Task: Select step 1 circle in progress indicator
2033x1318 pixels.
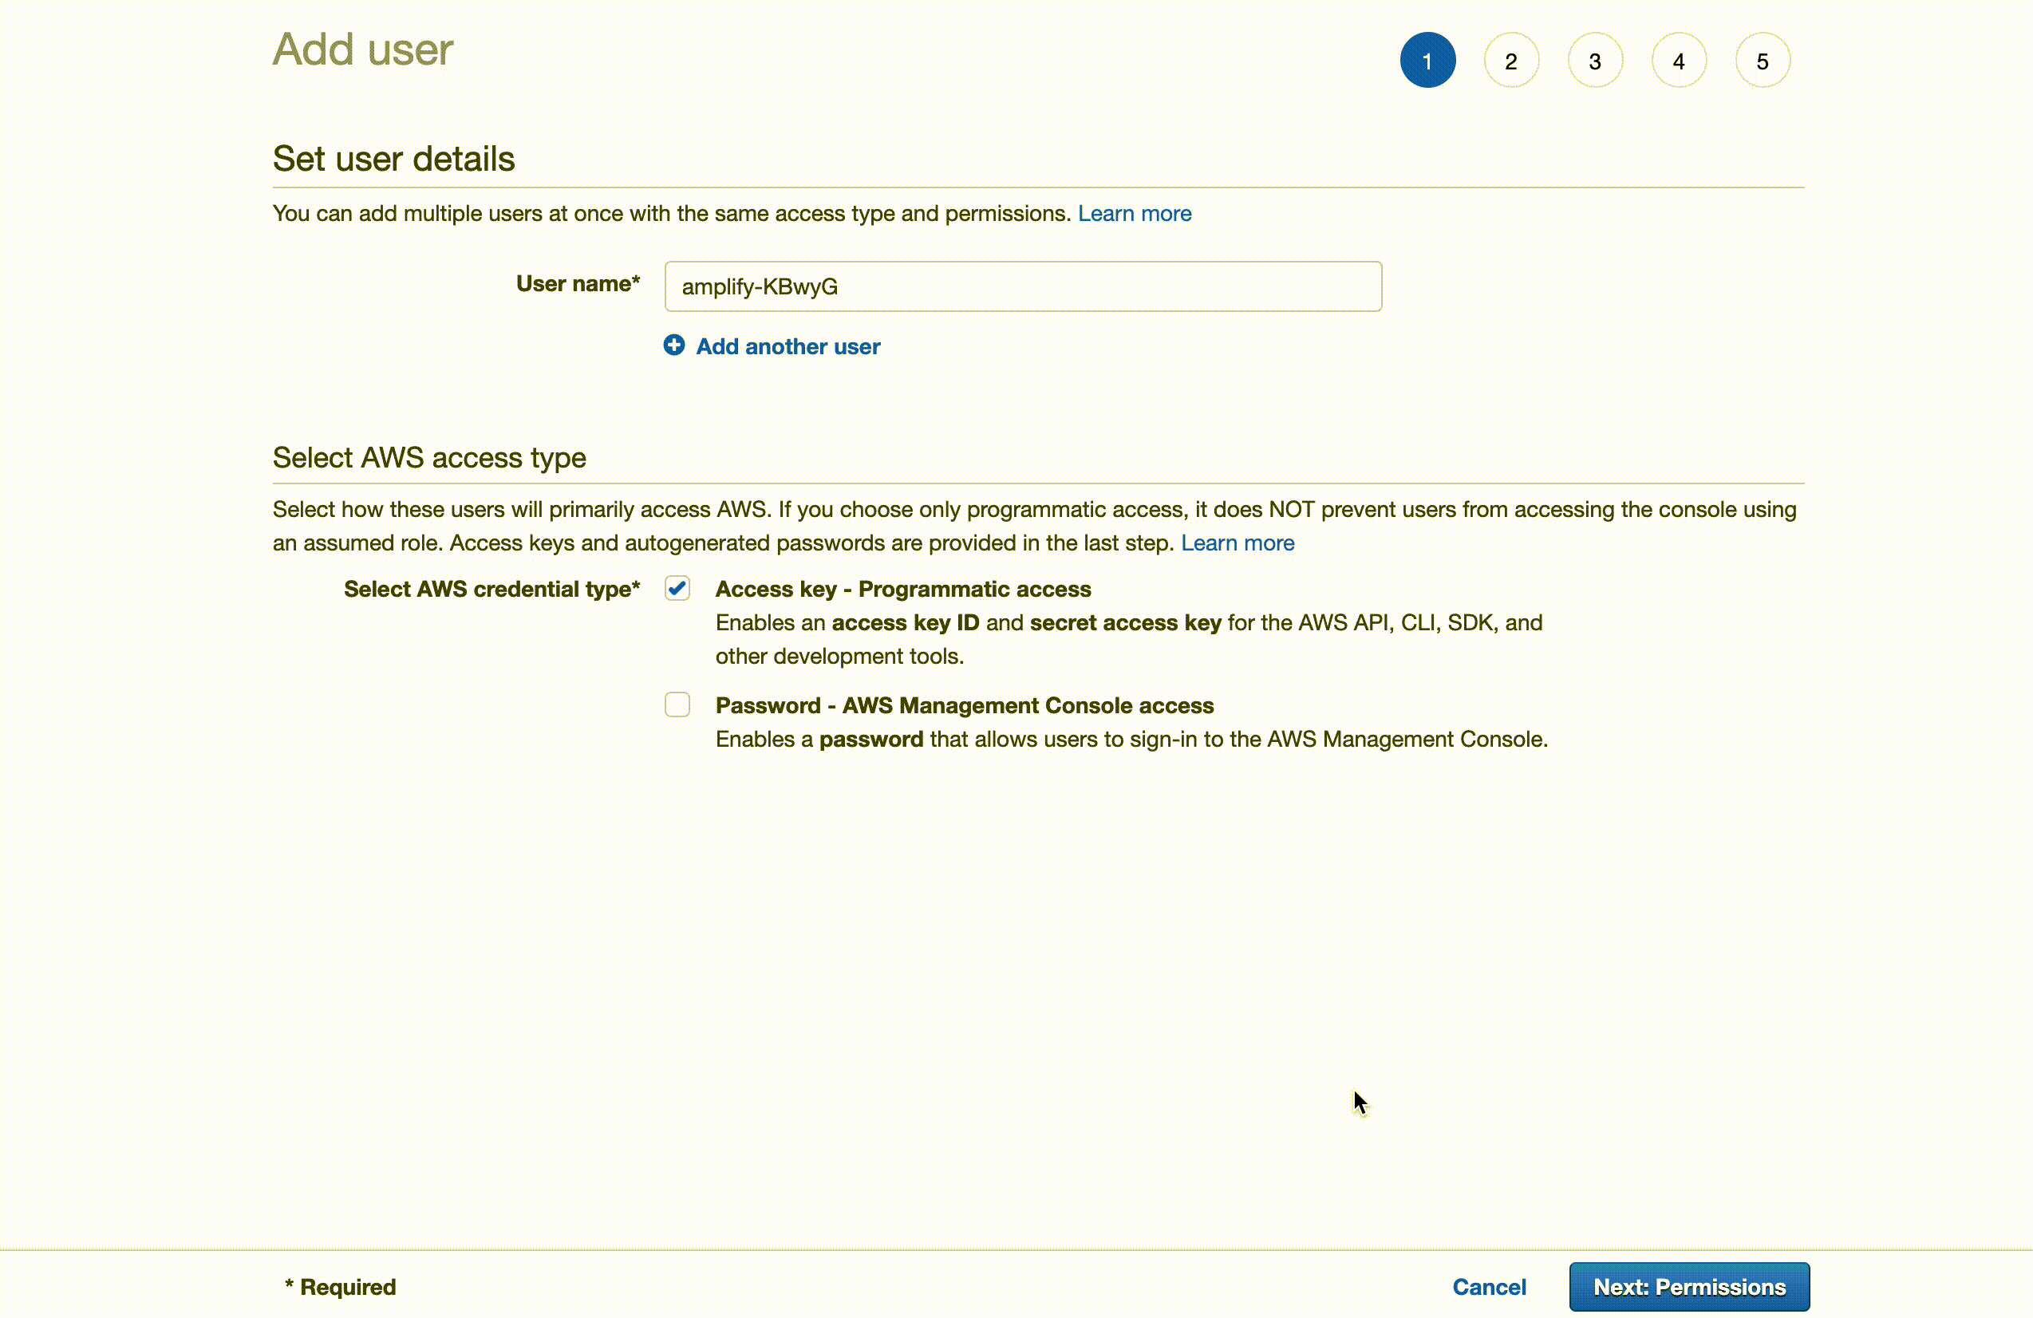Action: 1427,61
